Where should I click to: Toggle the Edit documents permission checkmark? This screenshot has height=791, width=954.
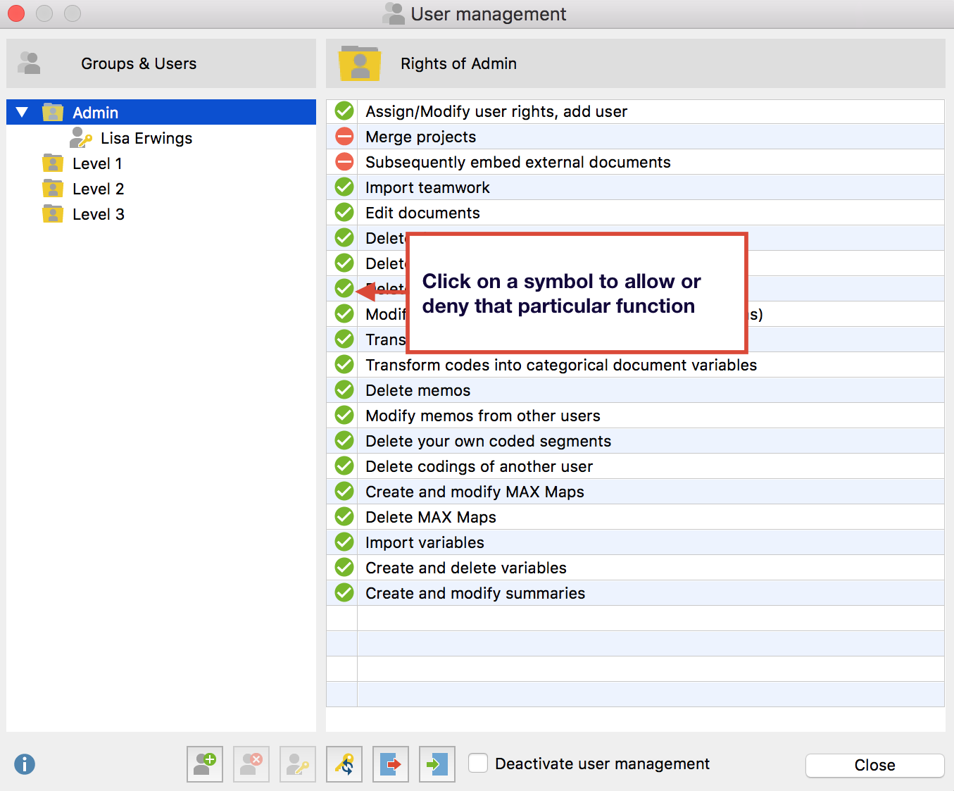click(x=344, y=213)
